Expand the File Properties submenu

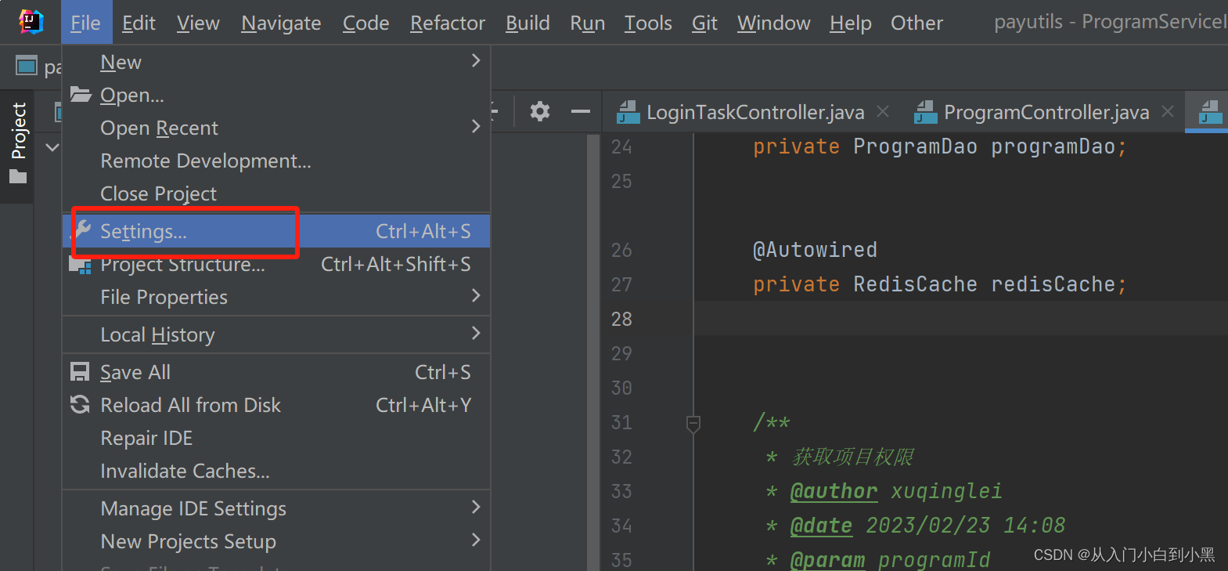(x=476, y=296)
